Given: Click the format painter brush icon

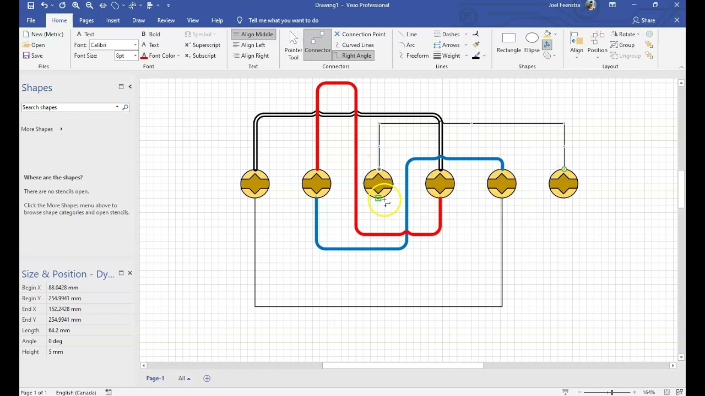Looking at the screenshot, I should pos(476,45).
